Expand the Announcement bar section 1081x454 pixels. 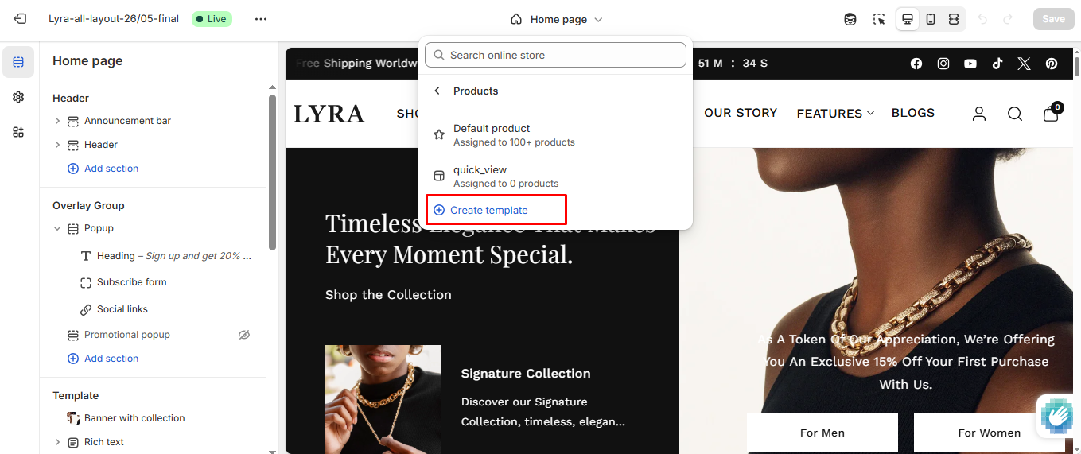[57, 121]
